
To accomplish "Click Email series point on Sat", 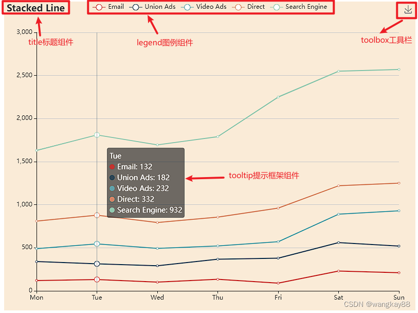I will click(x=338, y=271).
